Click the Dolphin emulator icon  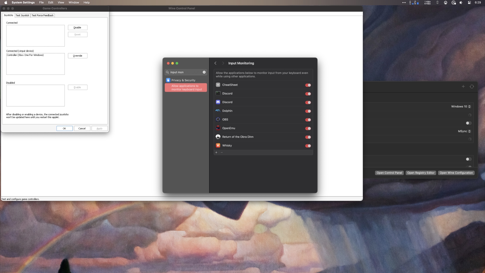tap(218, 111)
